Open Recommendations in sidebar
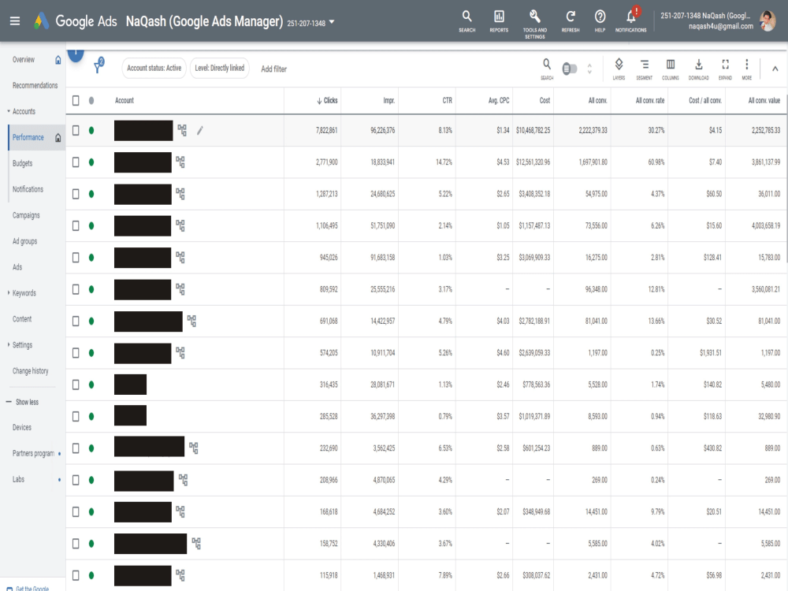This screenshot has height=591, width=788. [35, 85]
